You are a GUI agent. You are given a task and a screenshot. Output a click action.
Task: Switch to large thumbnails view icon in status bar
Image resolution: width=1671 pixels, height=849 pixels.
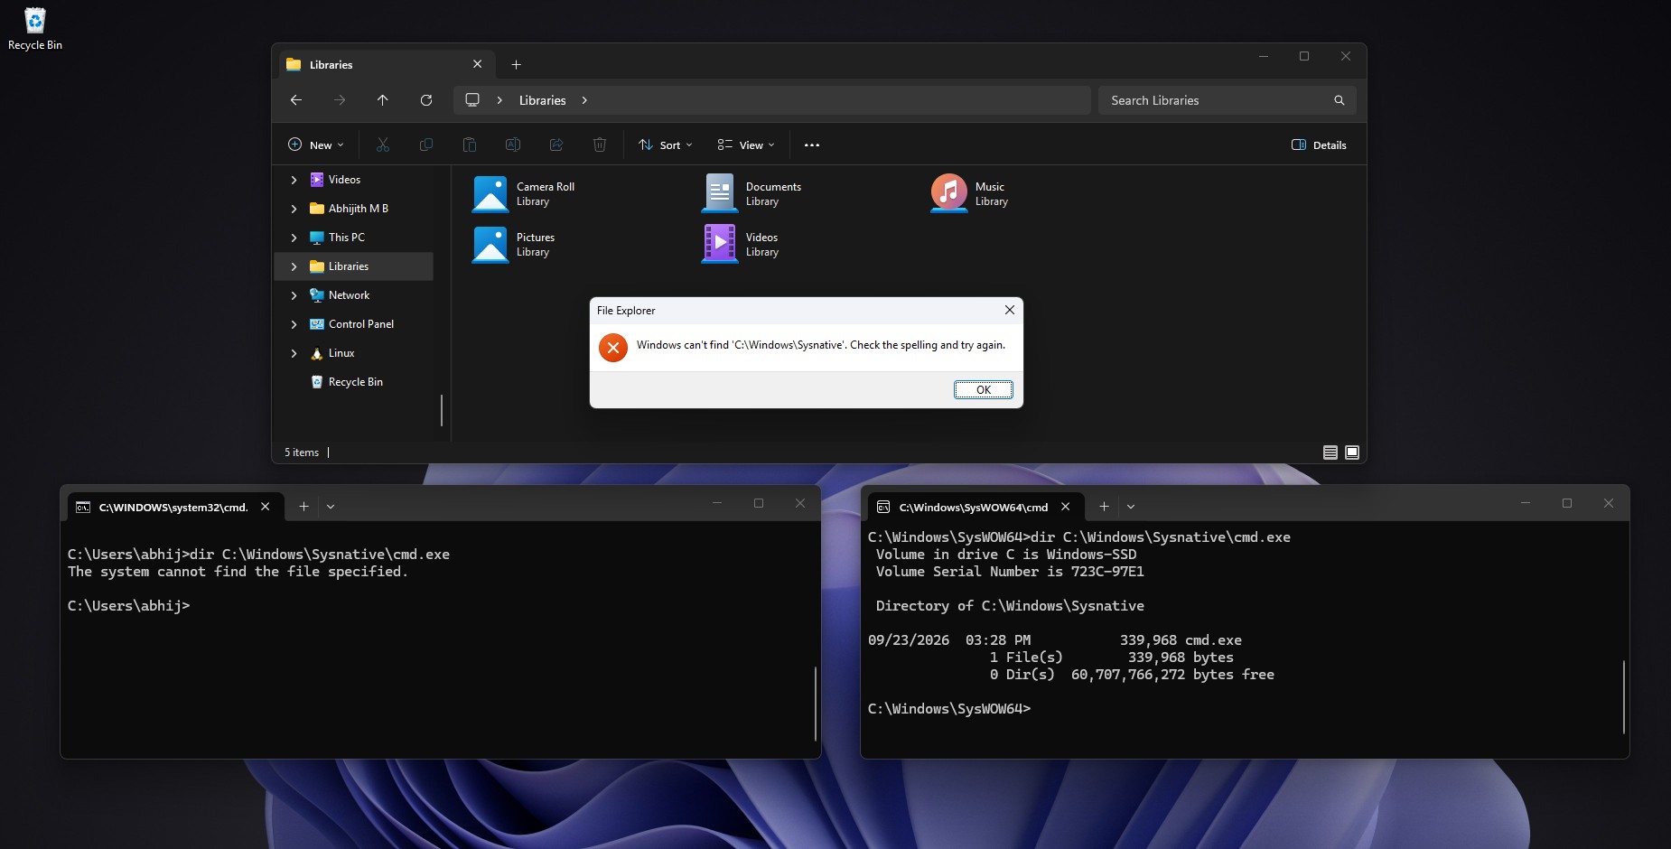point(1352,452)
